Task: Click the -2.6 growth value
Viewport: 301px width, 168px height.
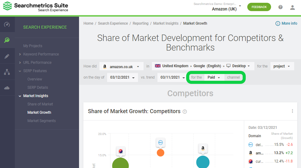Action: click(x=290, y=145)
